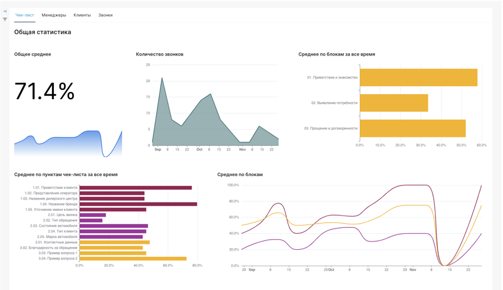Select the Звонки tab
Viewport: 503px width, 290px height.
pyautogui.click(x=105, y=15)
